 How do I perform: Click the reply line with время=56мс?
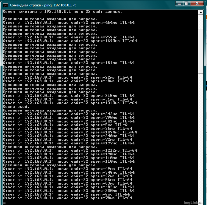(68, 180)
